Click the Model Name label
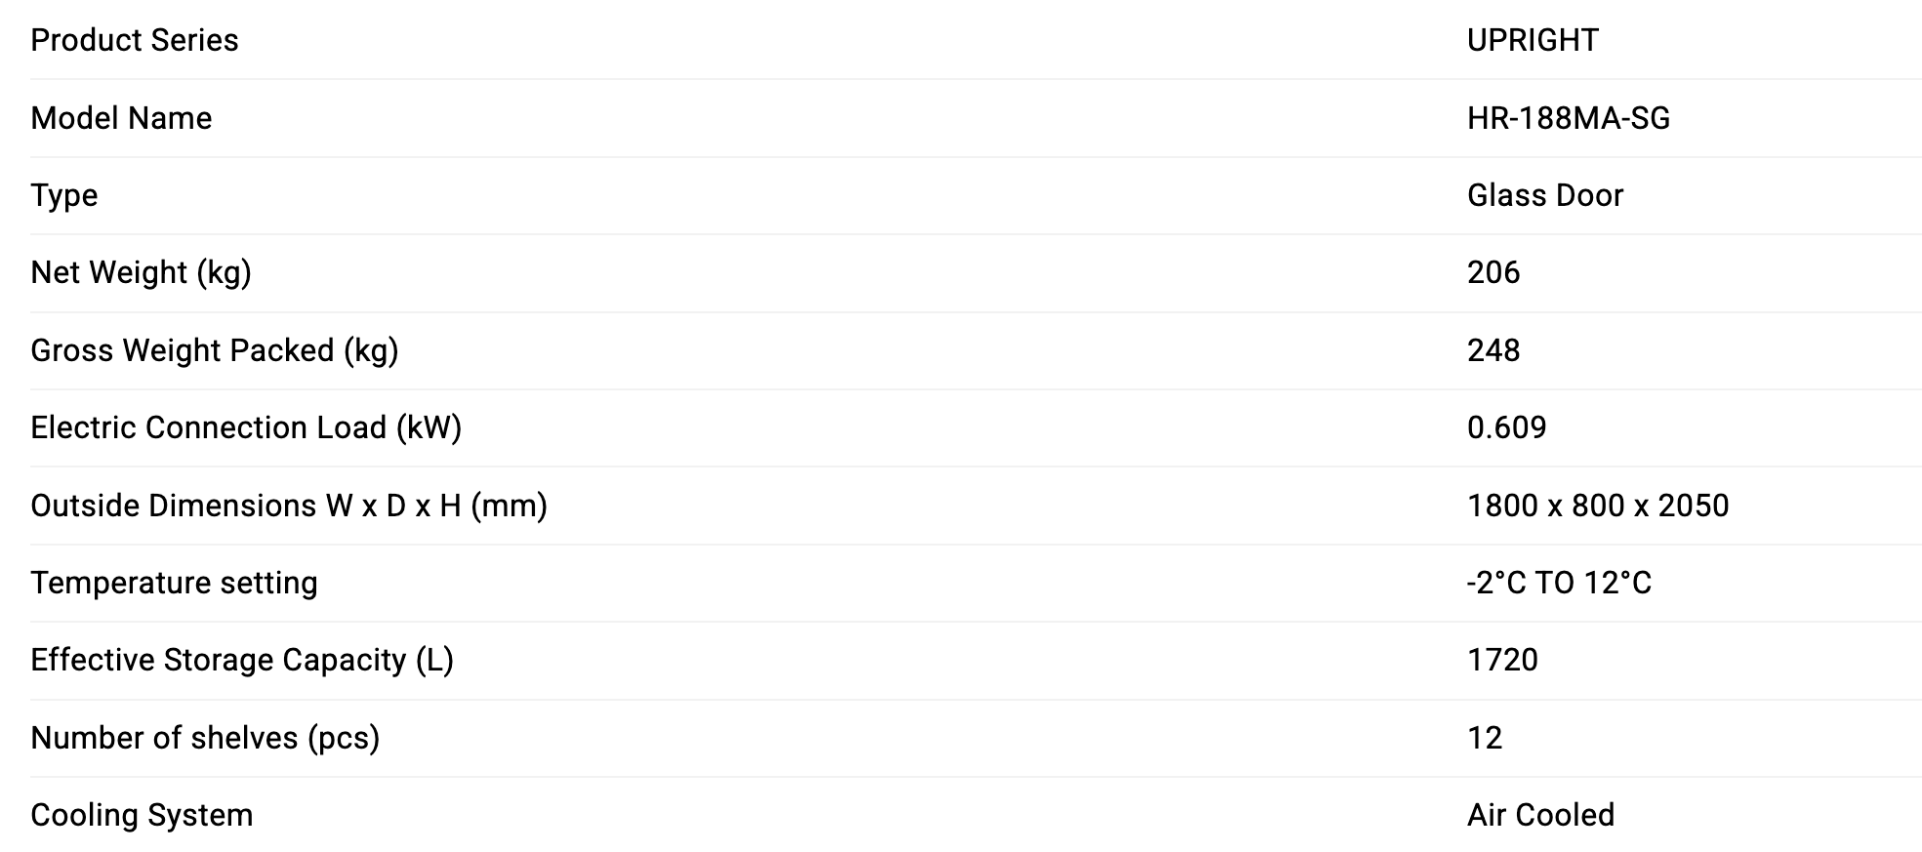This screenshot has height=852, width=1922. tap(121, 118)
